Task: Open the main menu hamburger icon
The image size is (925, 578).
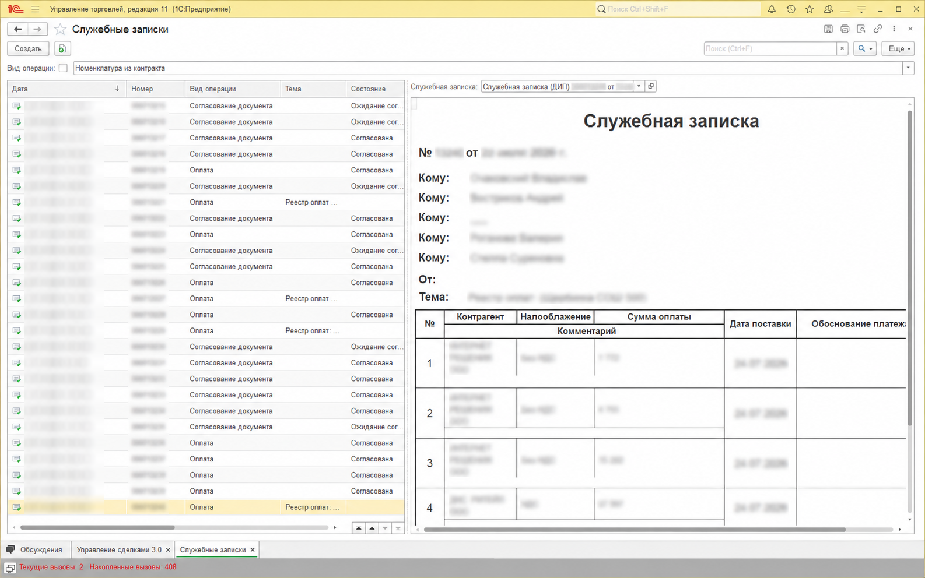Action: click(36, 9)
